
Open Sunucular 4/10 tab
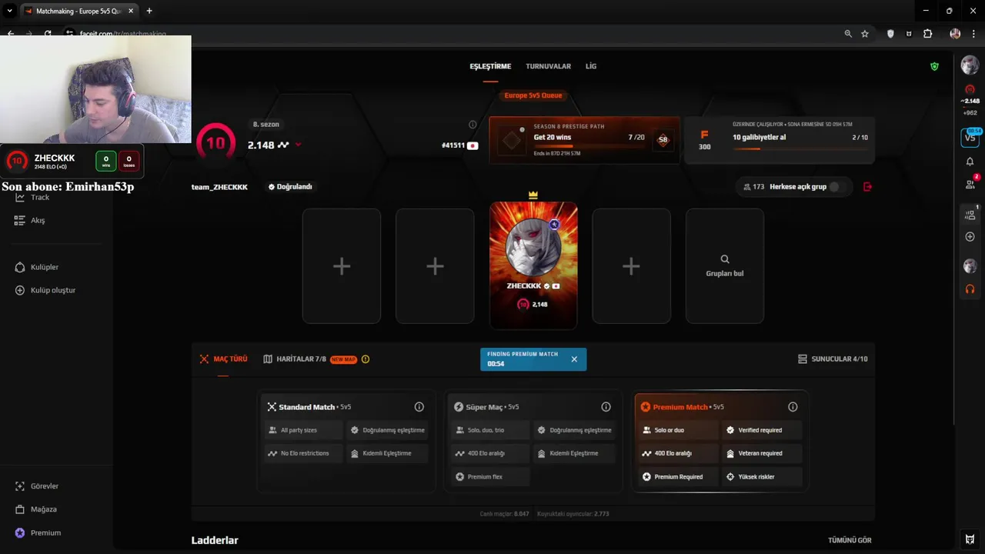click(x=833, y=359)
